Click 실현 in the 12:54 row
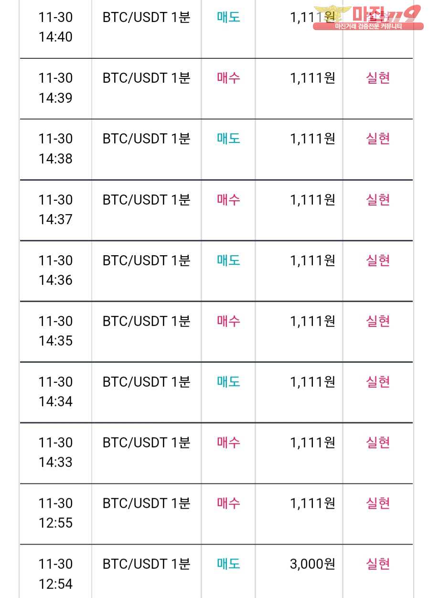This screenshot has width=429, height=598. coord(378,564)
